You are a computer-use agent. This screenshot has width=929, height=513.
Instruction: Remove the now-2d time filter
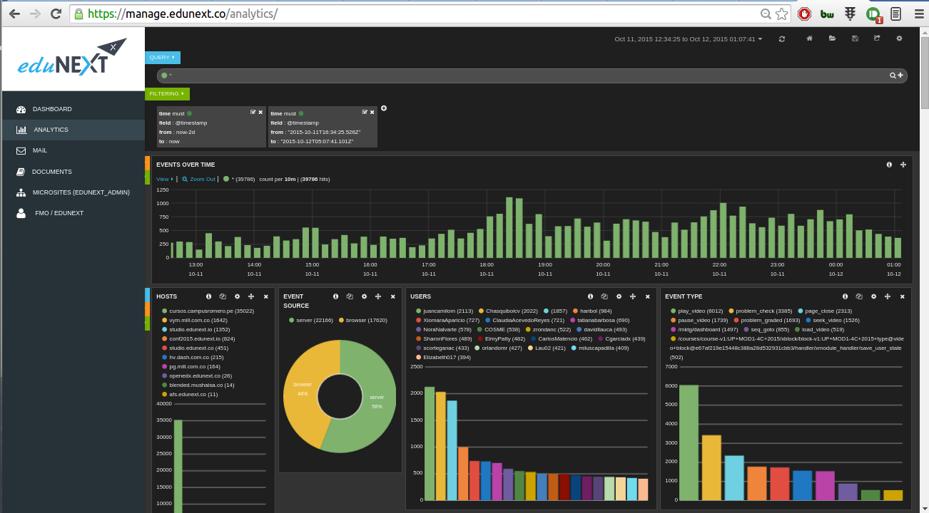[260, 112]
